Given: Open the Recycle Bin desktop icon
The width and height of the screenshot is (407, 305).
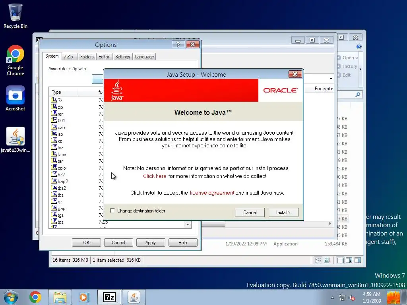Looking at the screenshot, I should tap(15, 15).
